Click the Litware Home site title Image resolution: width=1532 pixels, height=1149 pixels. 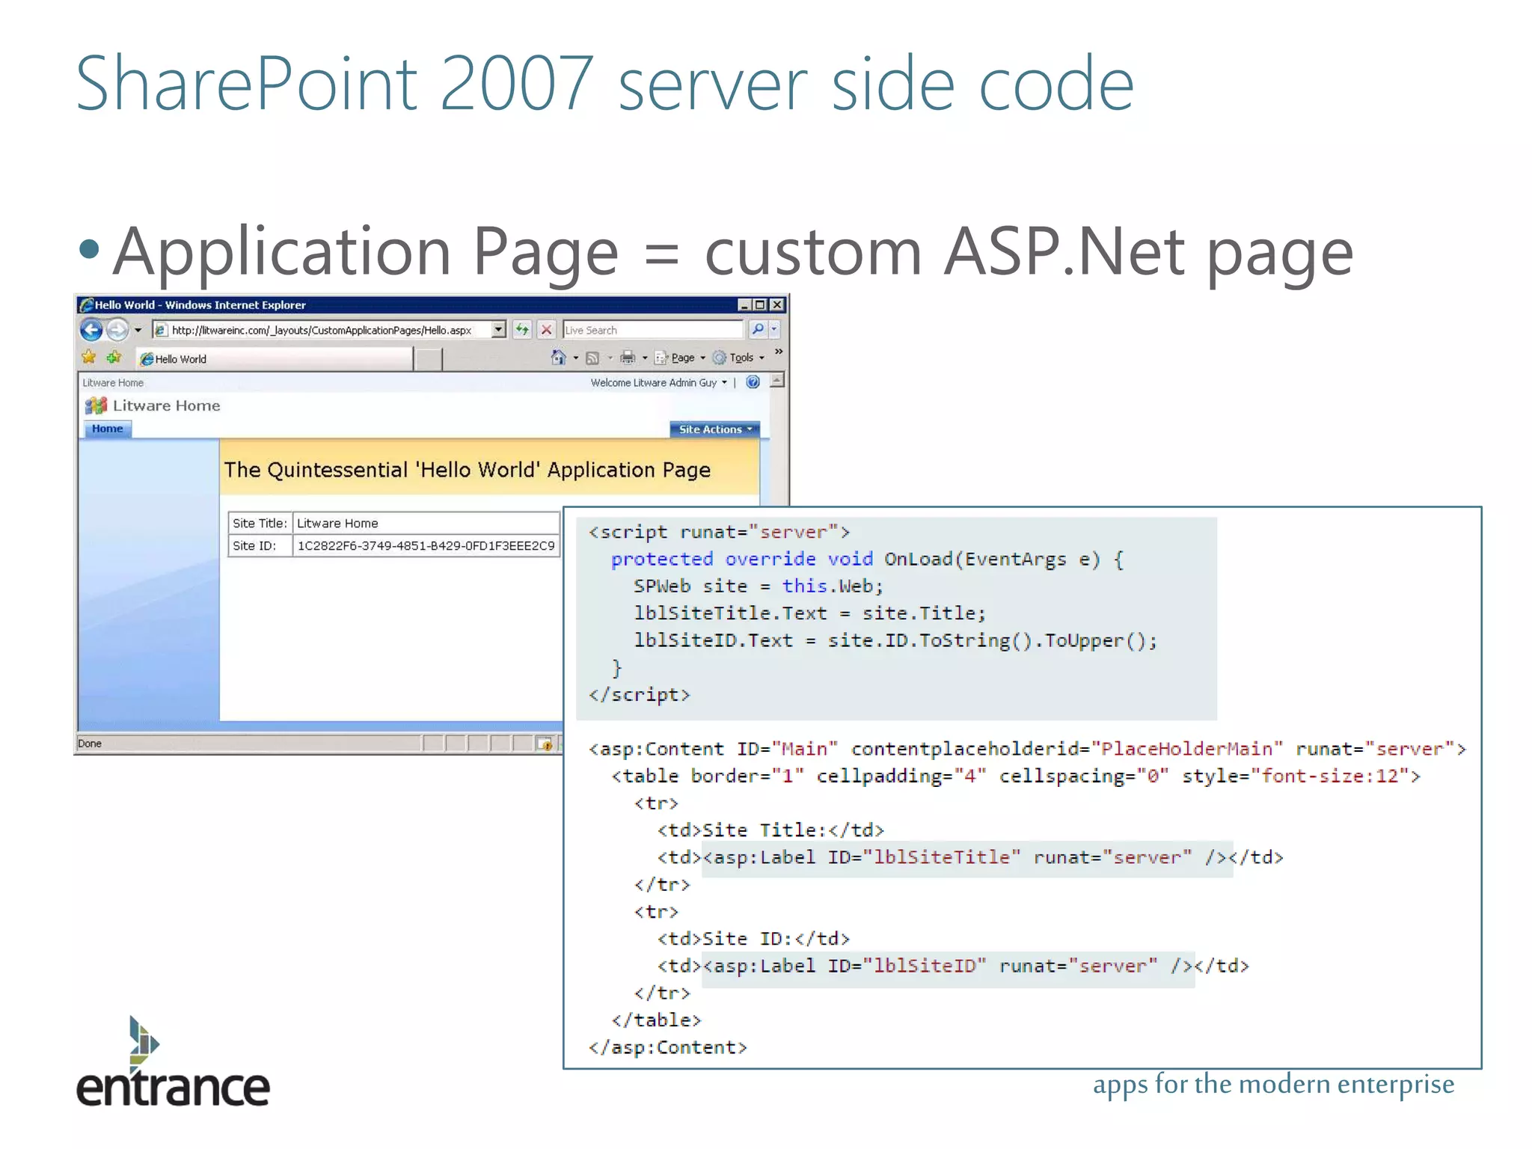(x=167, y=405)
